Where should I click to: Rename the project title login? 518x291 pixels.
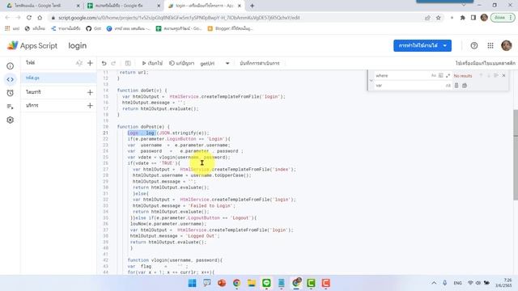78,45
